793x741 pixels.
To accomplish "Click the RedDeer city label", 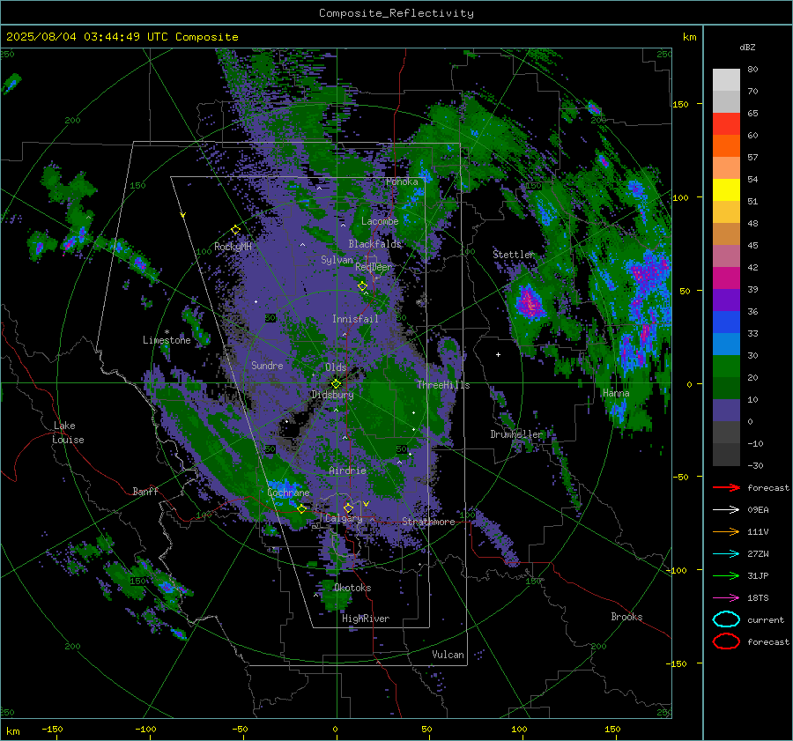I will click(x=374, y=267).
